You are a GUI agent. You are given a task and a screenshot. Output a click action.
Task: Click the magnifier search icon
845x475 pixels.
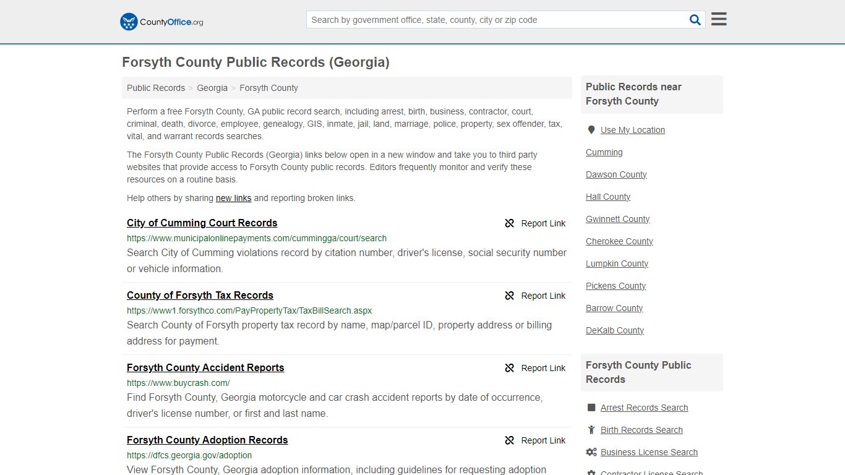coord(695,20)
